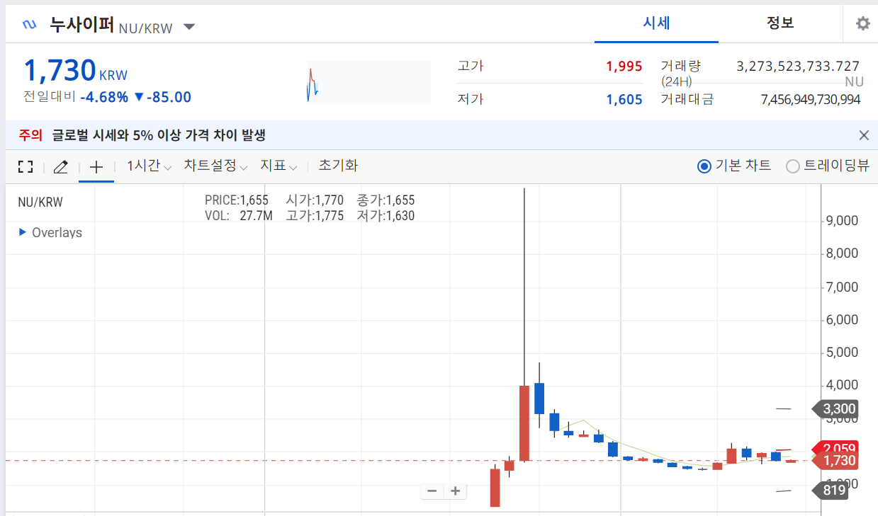Enter fullscreen chart mode icon
Screen dimensions: 878x516
pyautogui.click(x=26, y=167)
